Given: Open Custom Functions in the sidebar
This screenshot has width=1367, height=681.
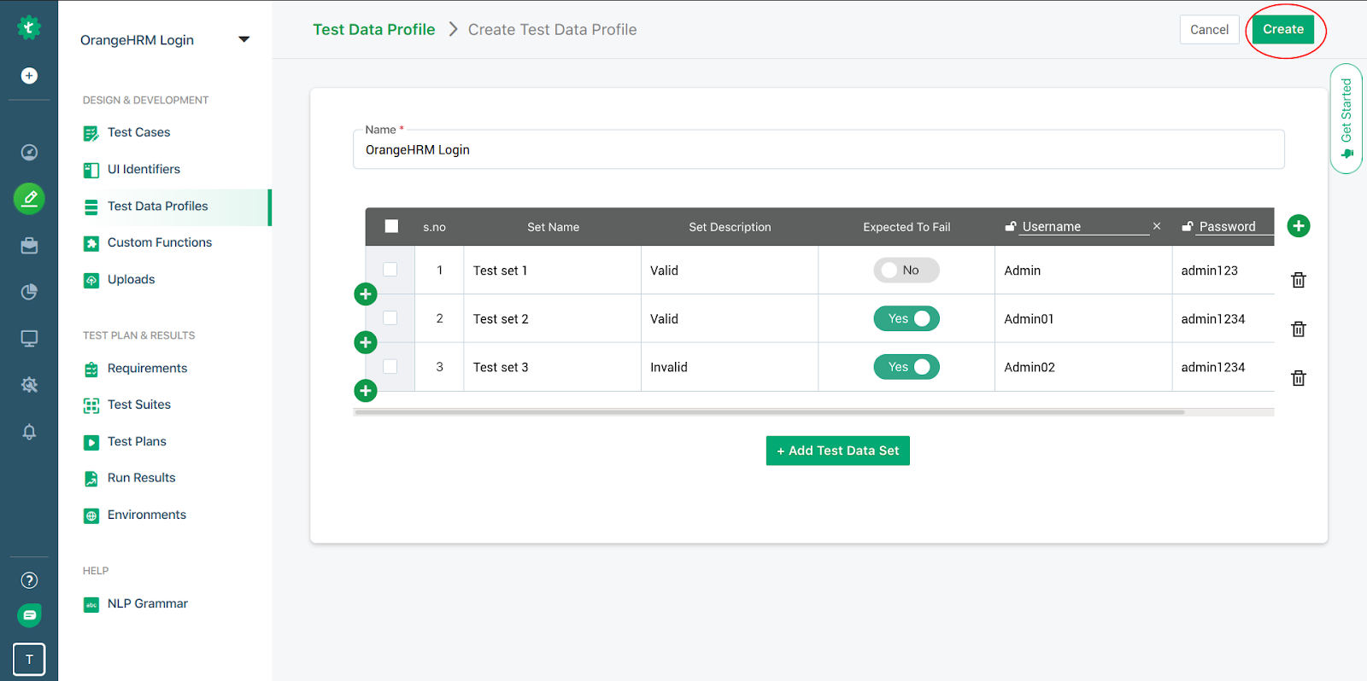Looking at the screenshot, I should point(160,242).
